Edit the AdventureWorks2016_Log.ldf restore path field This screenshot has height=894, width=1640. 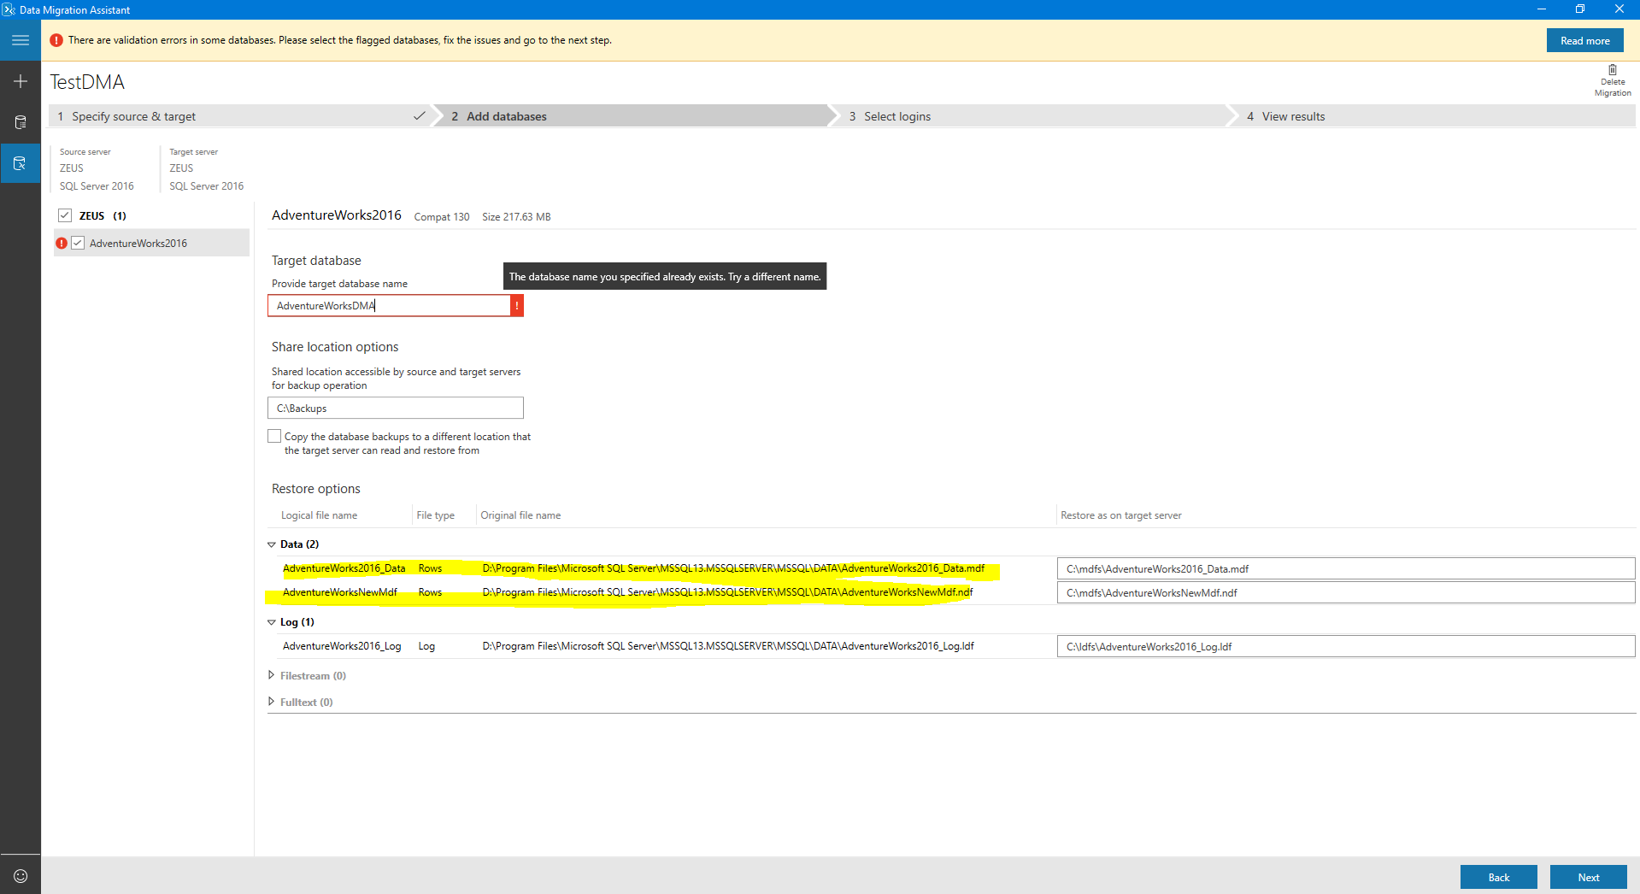[1346, 646]
